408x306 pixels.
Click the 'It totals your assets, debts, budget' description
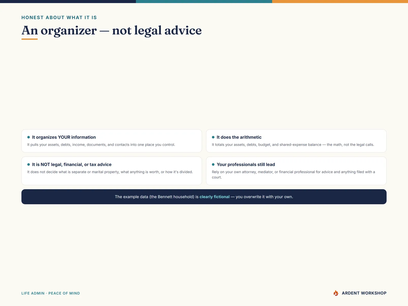(x=293, y=145)
